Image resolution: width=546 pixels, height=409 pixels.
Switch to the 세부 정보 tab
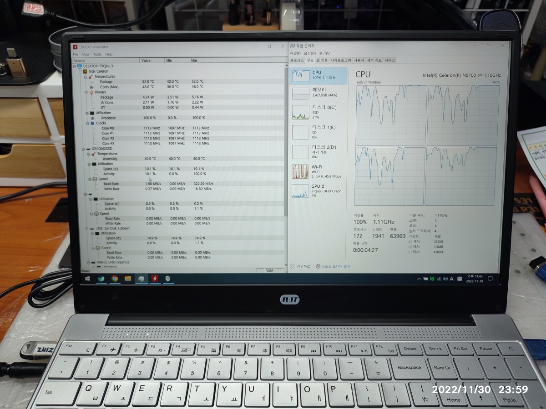(374, 60)
